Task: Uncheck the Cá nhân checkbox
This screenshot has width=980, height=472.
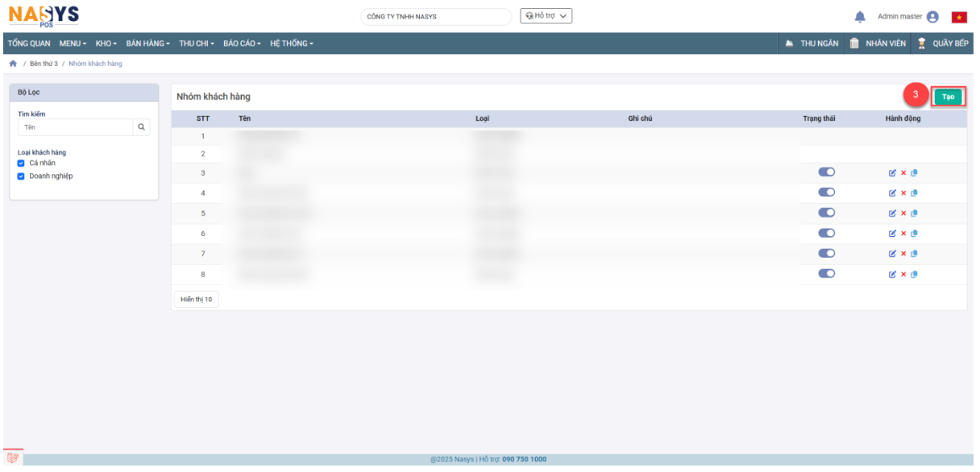Action: point(22,164)
